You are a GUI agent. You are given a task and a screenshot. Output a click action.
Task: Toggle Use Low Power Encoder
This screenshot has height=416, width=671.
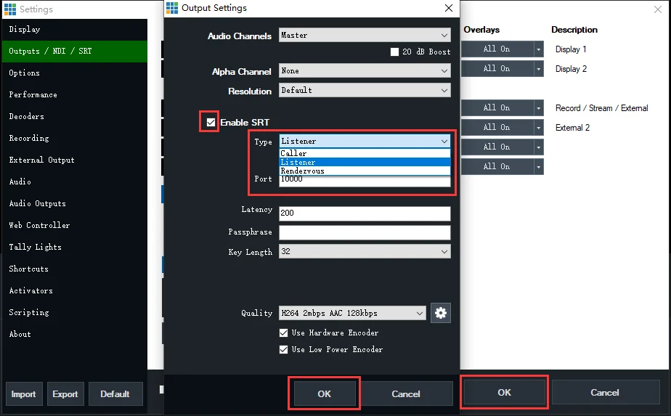pos(283,349)
